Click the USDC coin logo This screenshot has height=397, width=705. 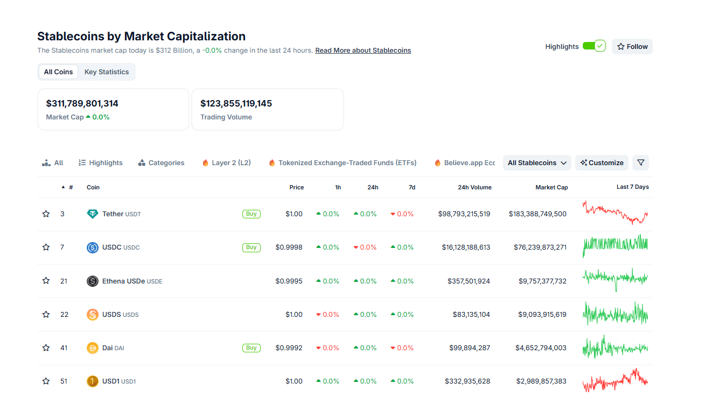[x=92, y=247]
